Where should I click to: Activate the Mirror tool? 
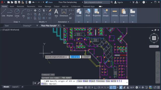pyautogui.click(x=39, y=14)
